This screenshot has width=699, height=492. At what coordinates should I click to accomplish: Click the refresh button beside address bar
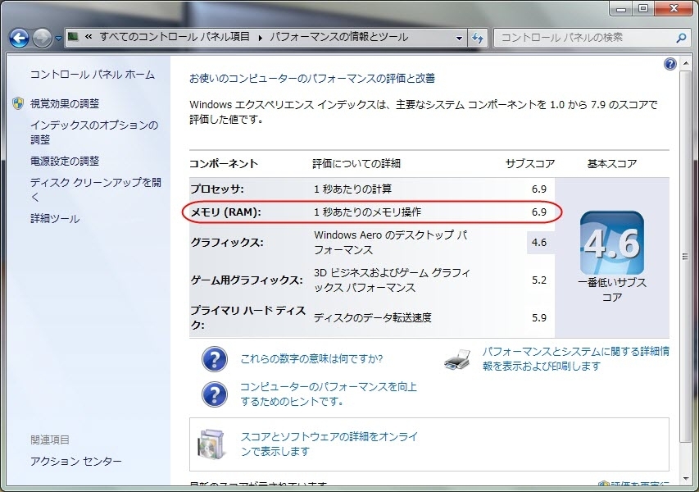tap(479, 38)
